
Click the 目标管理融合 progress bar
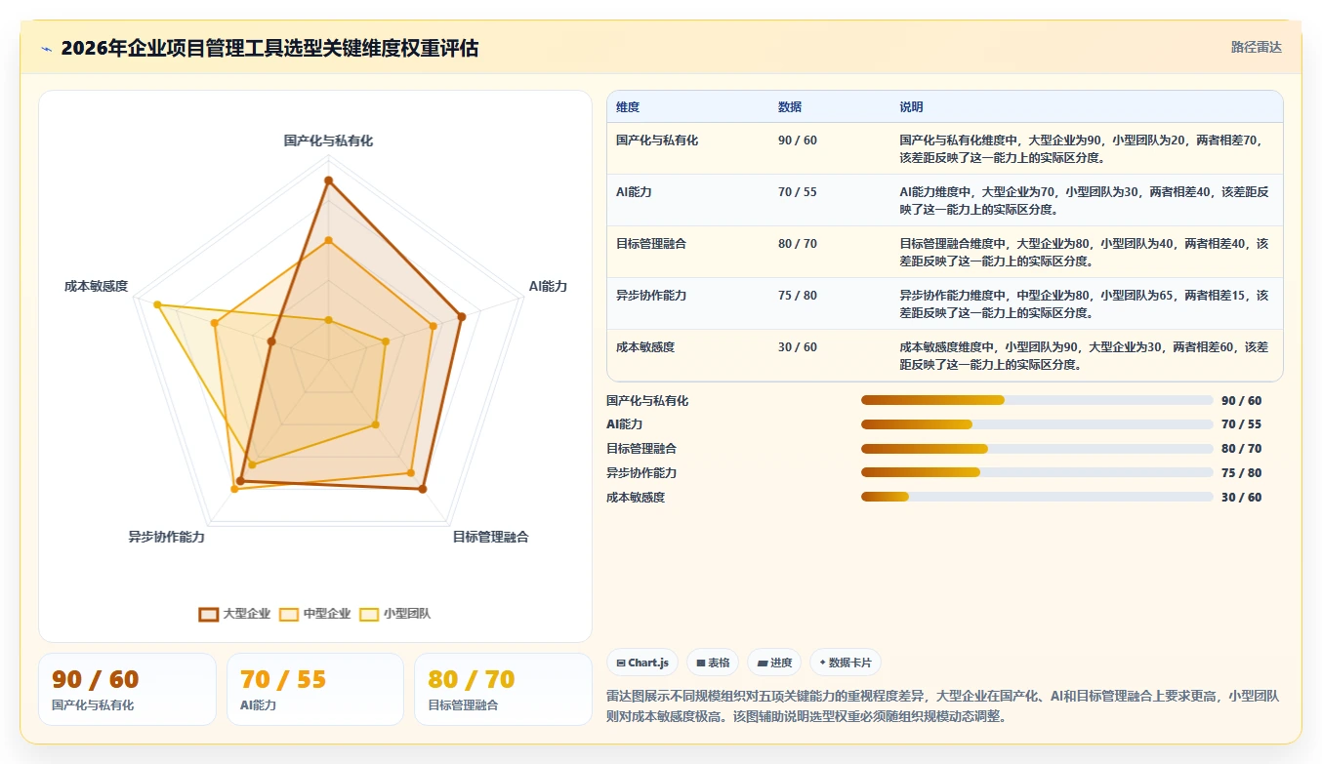pyautogui.click(x=1037, y=449)
